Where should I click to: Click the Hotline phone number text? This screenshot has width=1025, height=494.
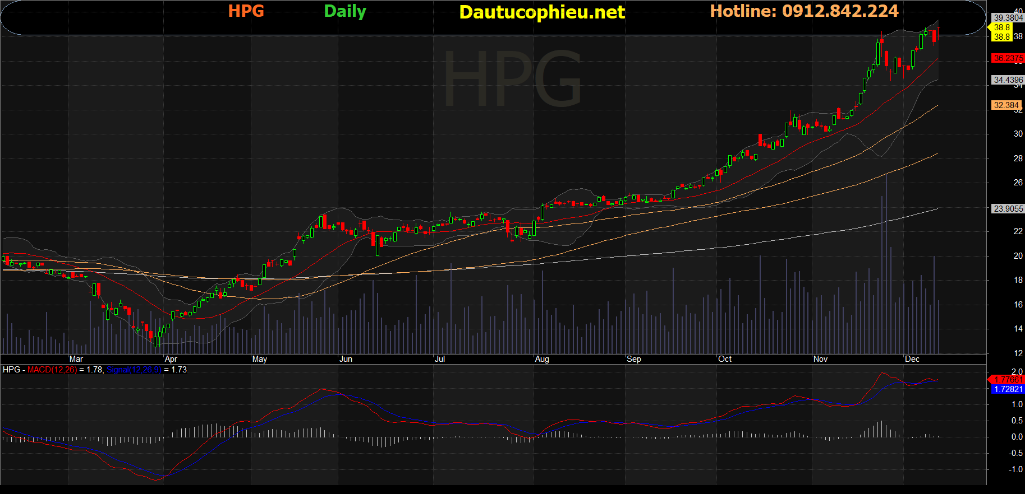point(804,11)
